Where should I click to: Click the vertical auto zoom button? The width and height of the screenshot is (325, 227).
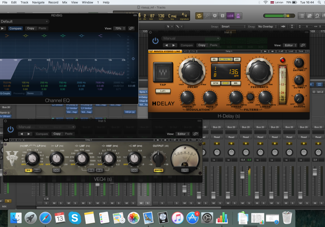[292, 26]
